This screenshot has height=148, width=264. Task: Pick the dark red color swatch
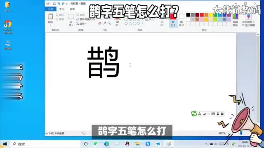pos(197,15)
